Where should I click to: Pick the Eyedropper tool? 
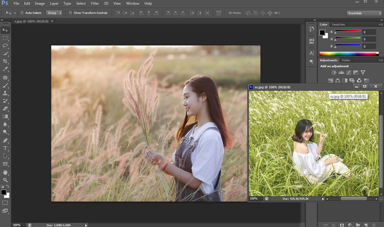pos(5,69)
